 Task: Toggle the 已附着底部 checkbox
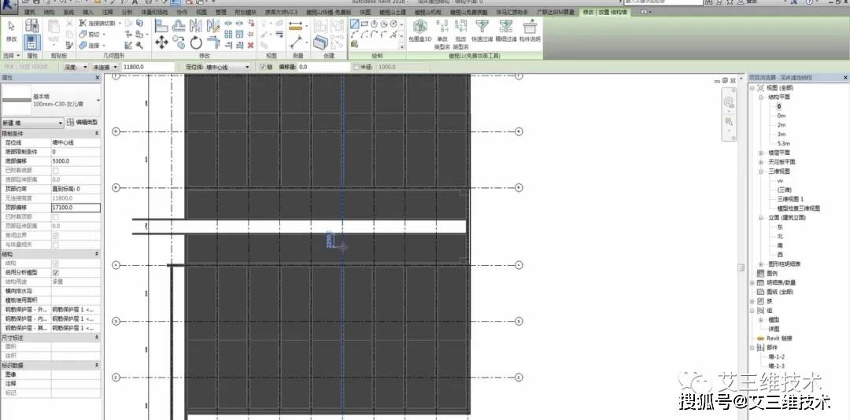click(x=56, y=171)
